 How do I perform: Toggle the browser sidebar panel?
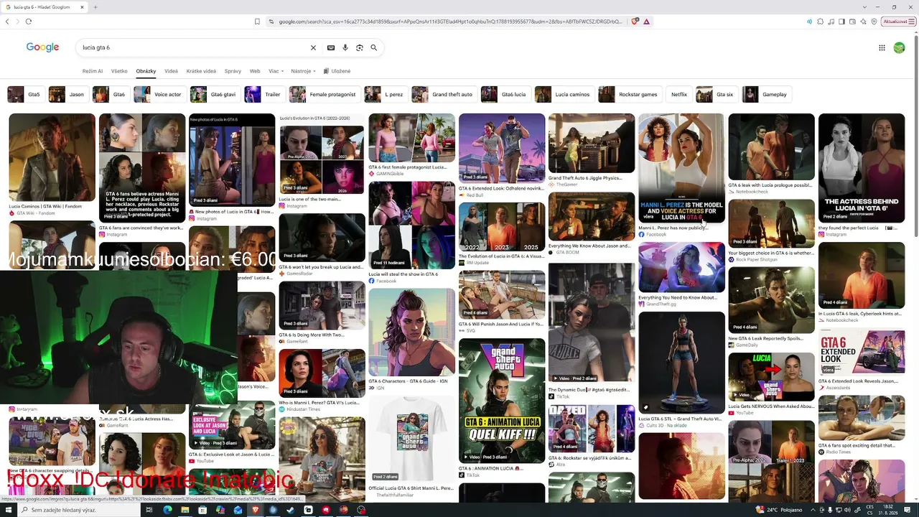[842, 22]
